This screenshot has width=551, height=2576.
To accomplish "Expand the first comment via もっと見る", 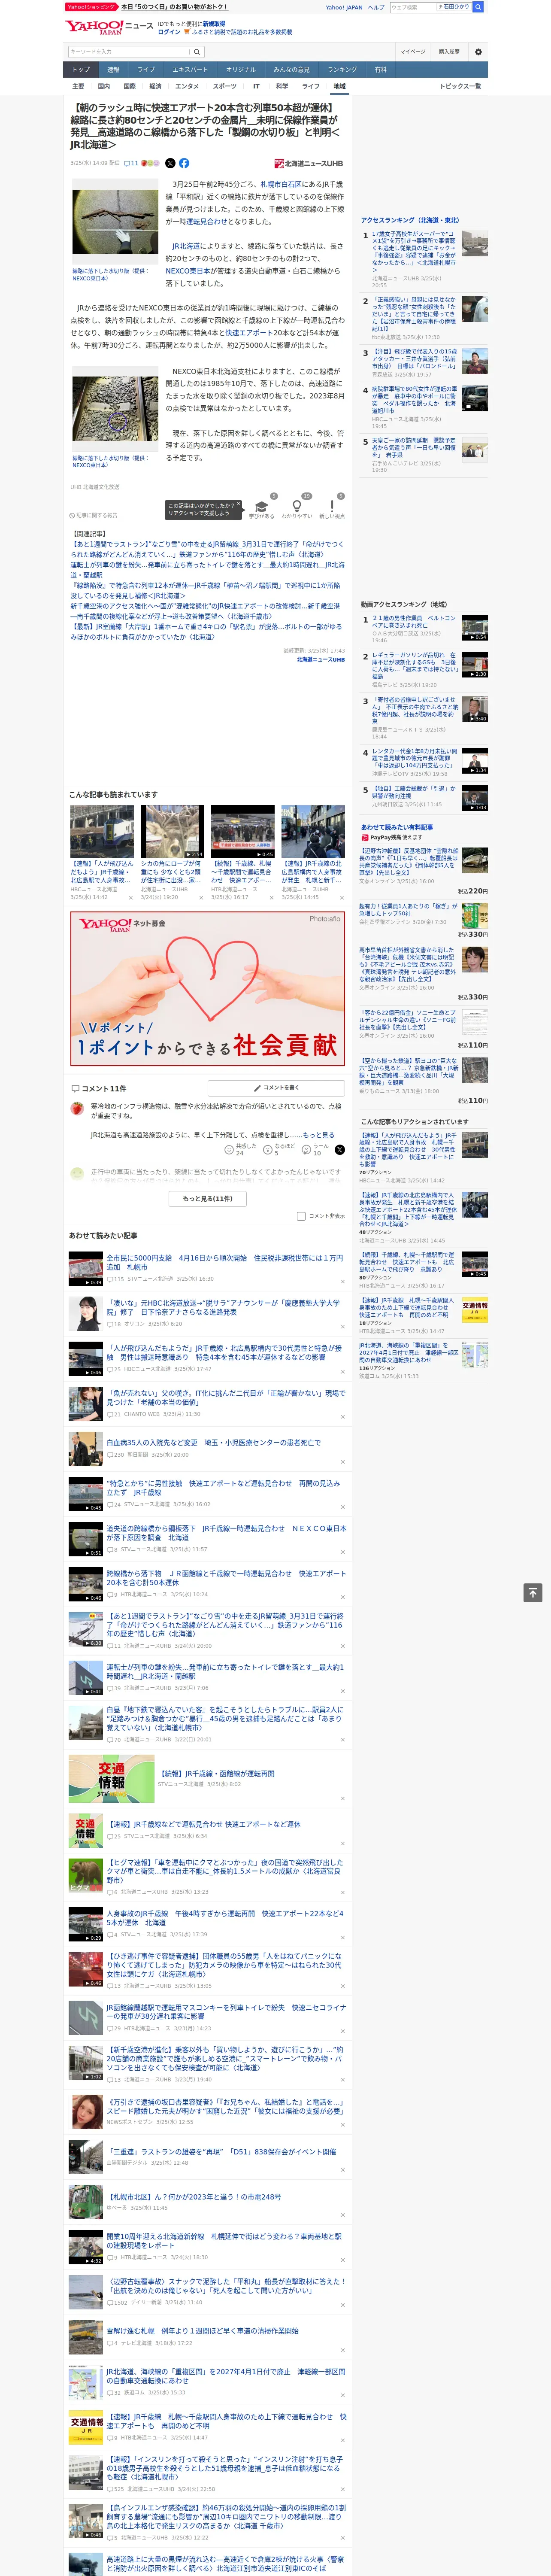I will (x=318, y=1135).
